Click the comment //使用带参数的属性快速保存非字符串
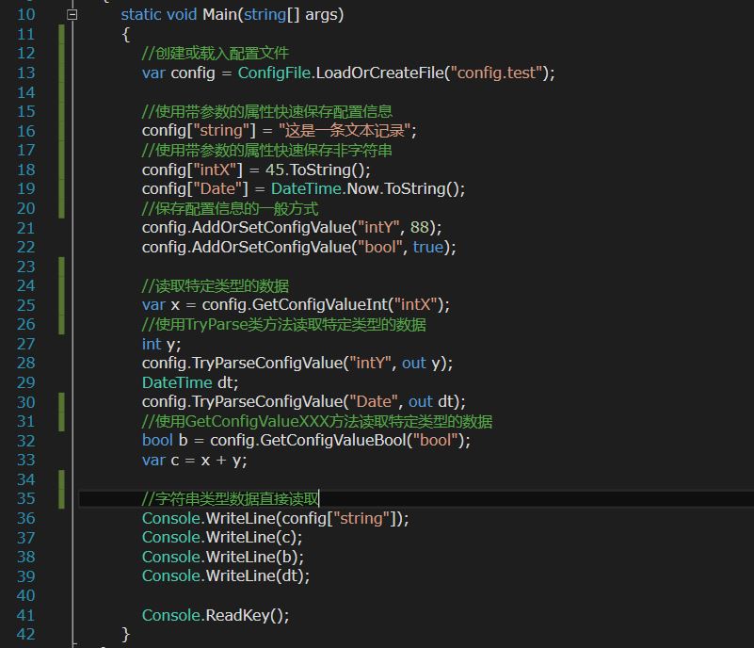 click(x=267, y=151)
